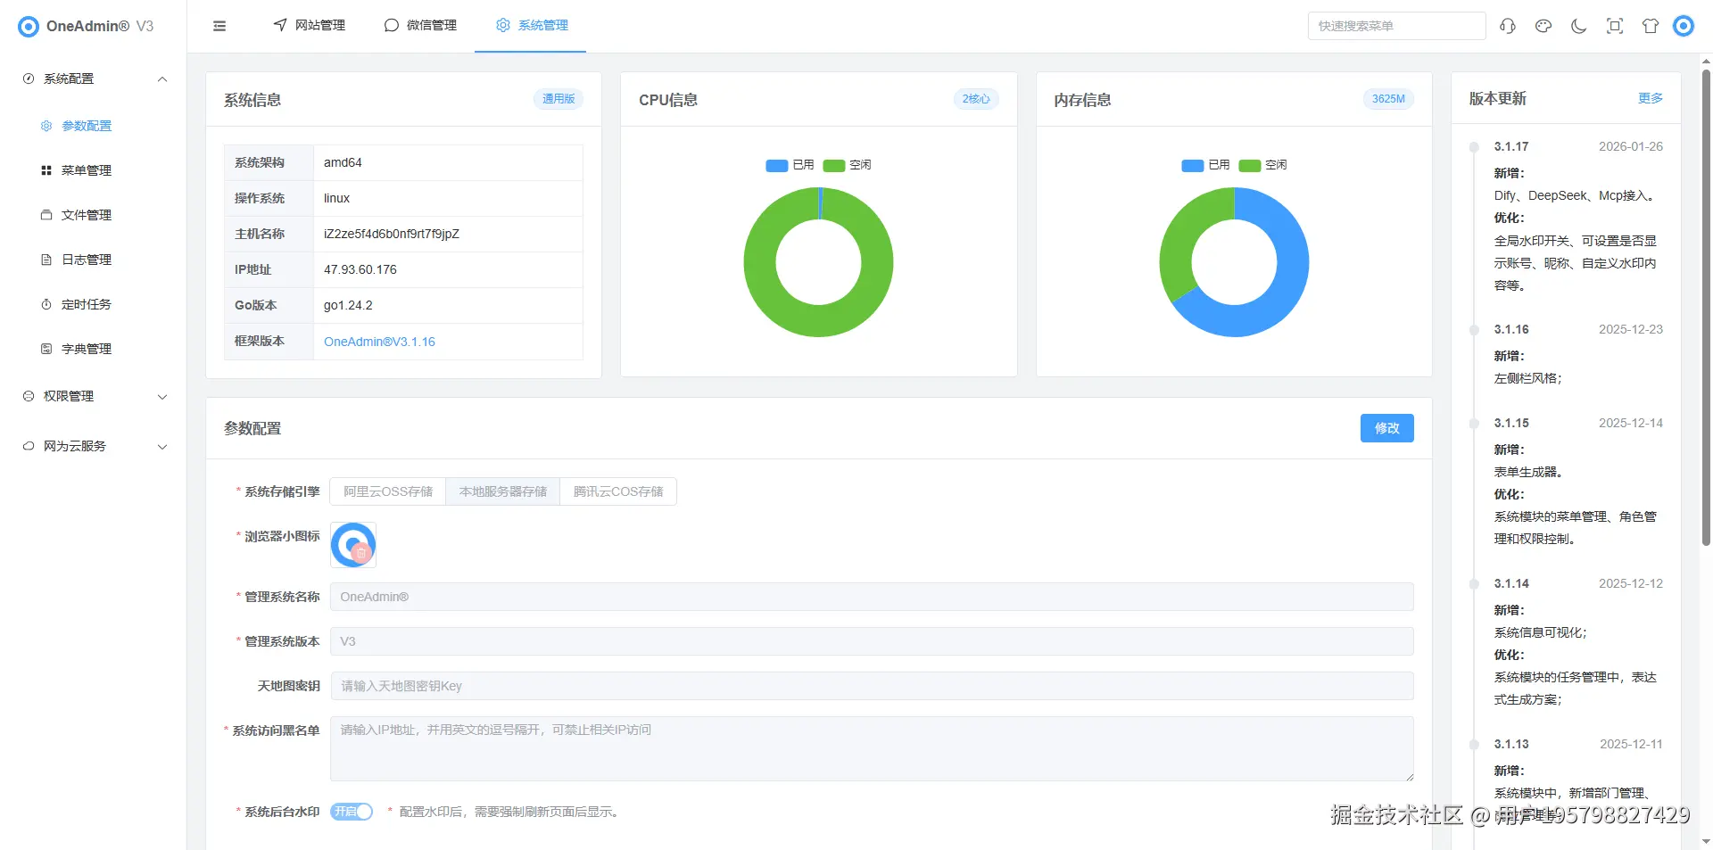Open the OneAdmin®V3.1.16 framework version link
This screenshot has width=1713, height=850.
pos(379,342)
